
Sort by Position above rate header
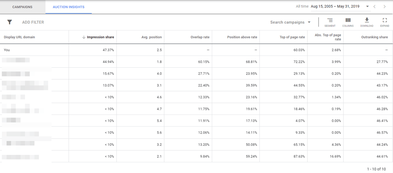[x=242, y=37]
